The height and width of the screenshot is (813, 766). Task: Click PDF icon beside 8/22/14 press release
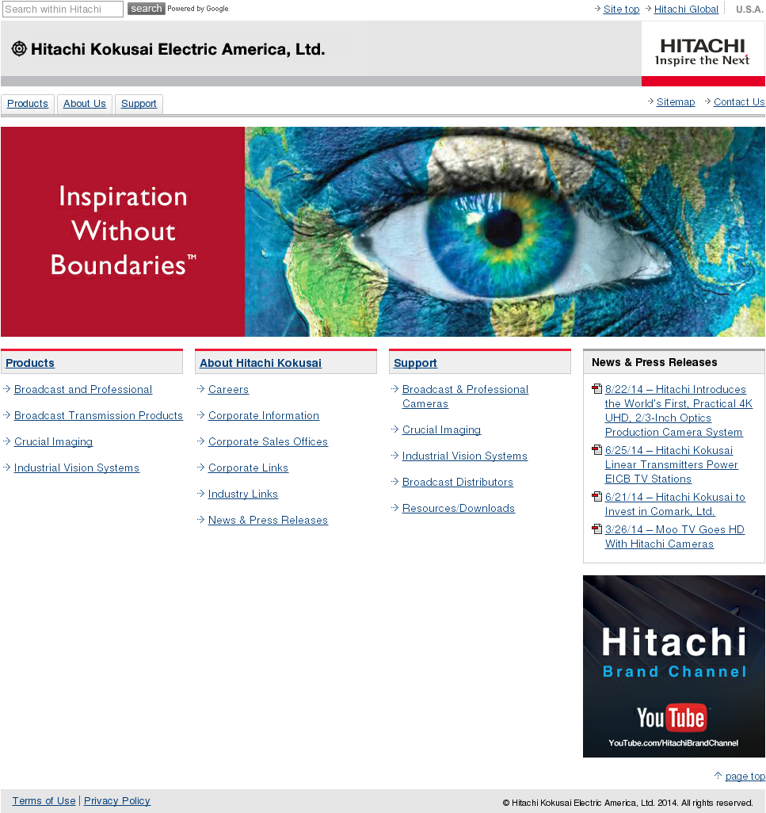pyautogui.click(x=597, y=389)
